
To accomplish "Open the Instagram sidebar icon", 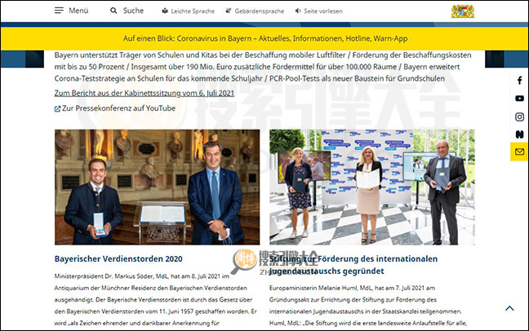I will tap(519, 117).
